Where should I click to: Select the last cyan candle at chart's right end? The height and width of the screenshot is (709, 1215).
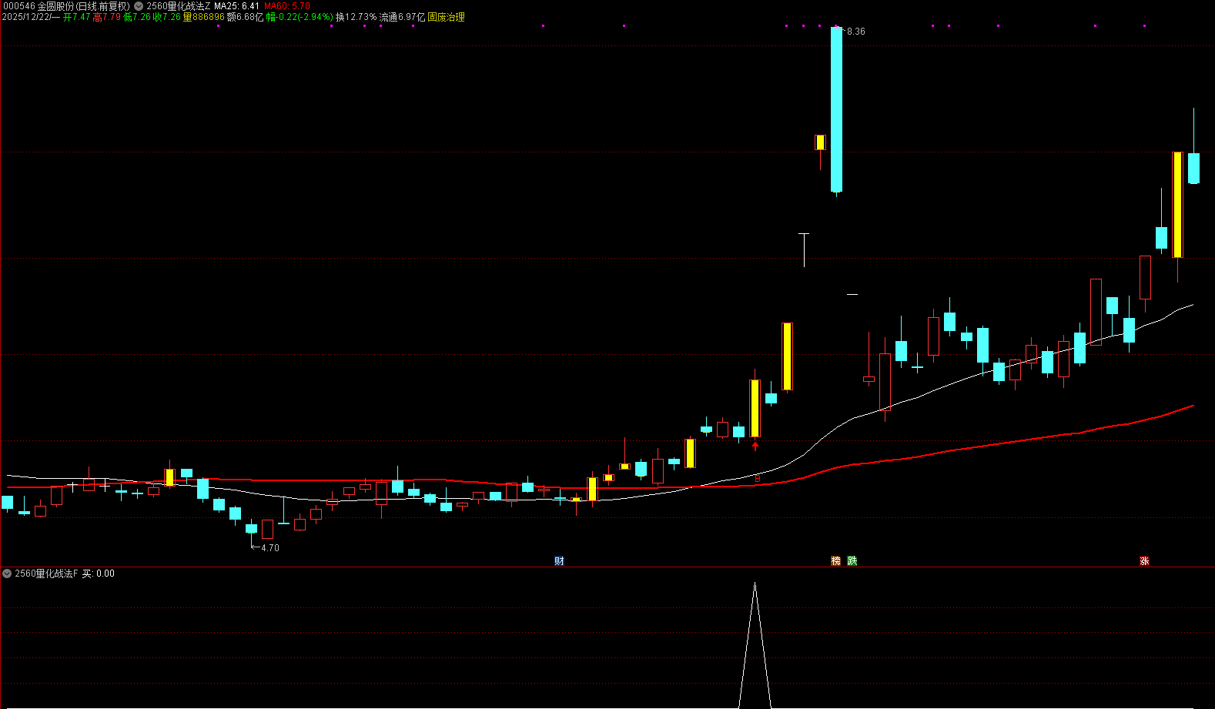coord(1193,168)
